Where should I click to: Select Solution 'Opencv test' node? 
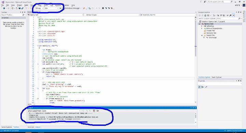[x=212, y=21]
